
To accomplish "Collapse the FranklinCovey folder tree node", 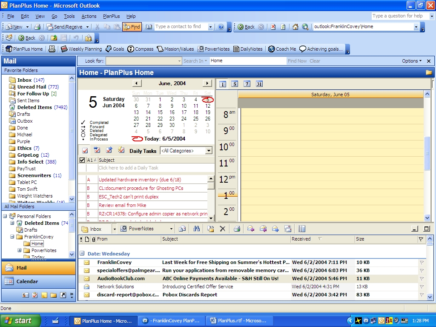I will [12, 237].
